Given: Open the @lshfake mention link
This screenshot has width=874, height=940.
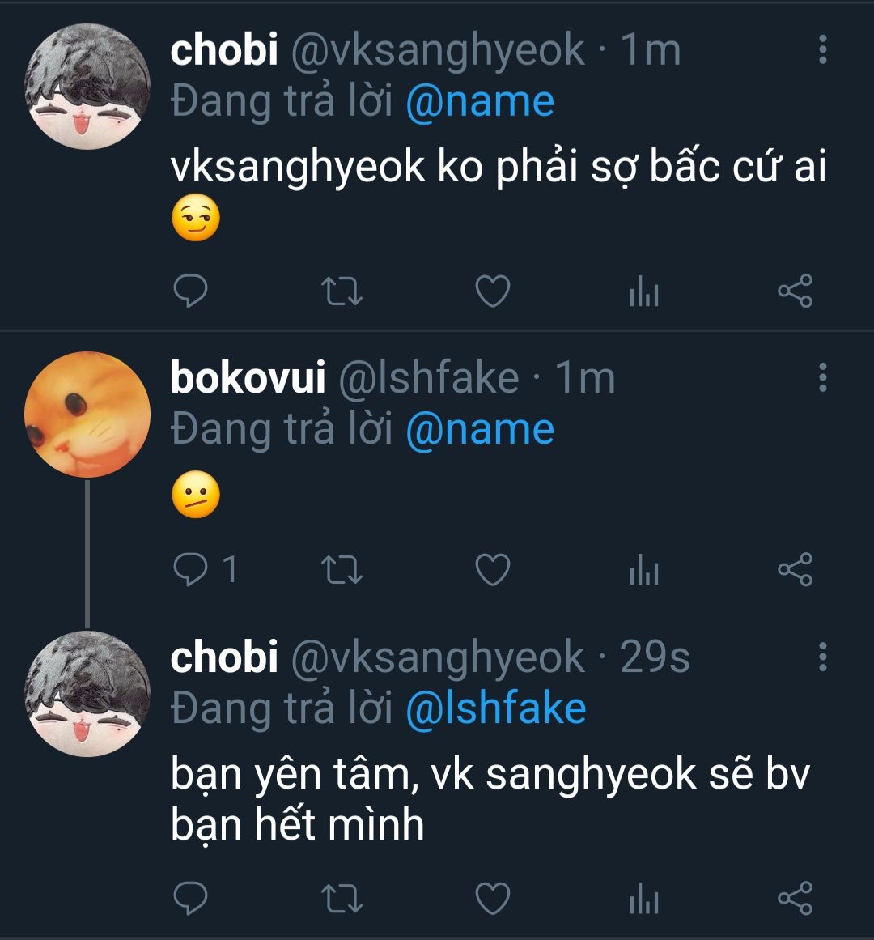Looking at the screenshot, I should [495, 708].
